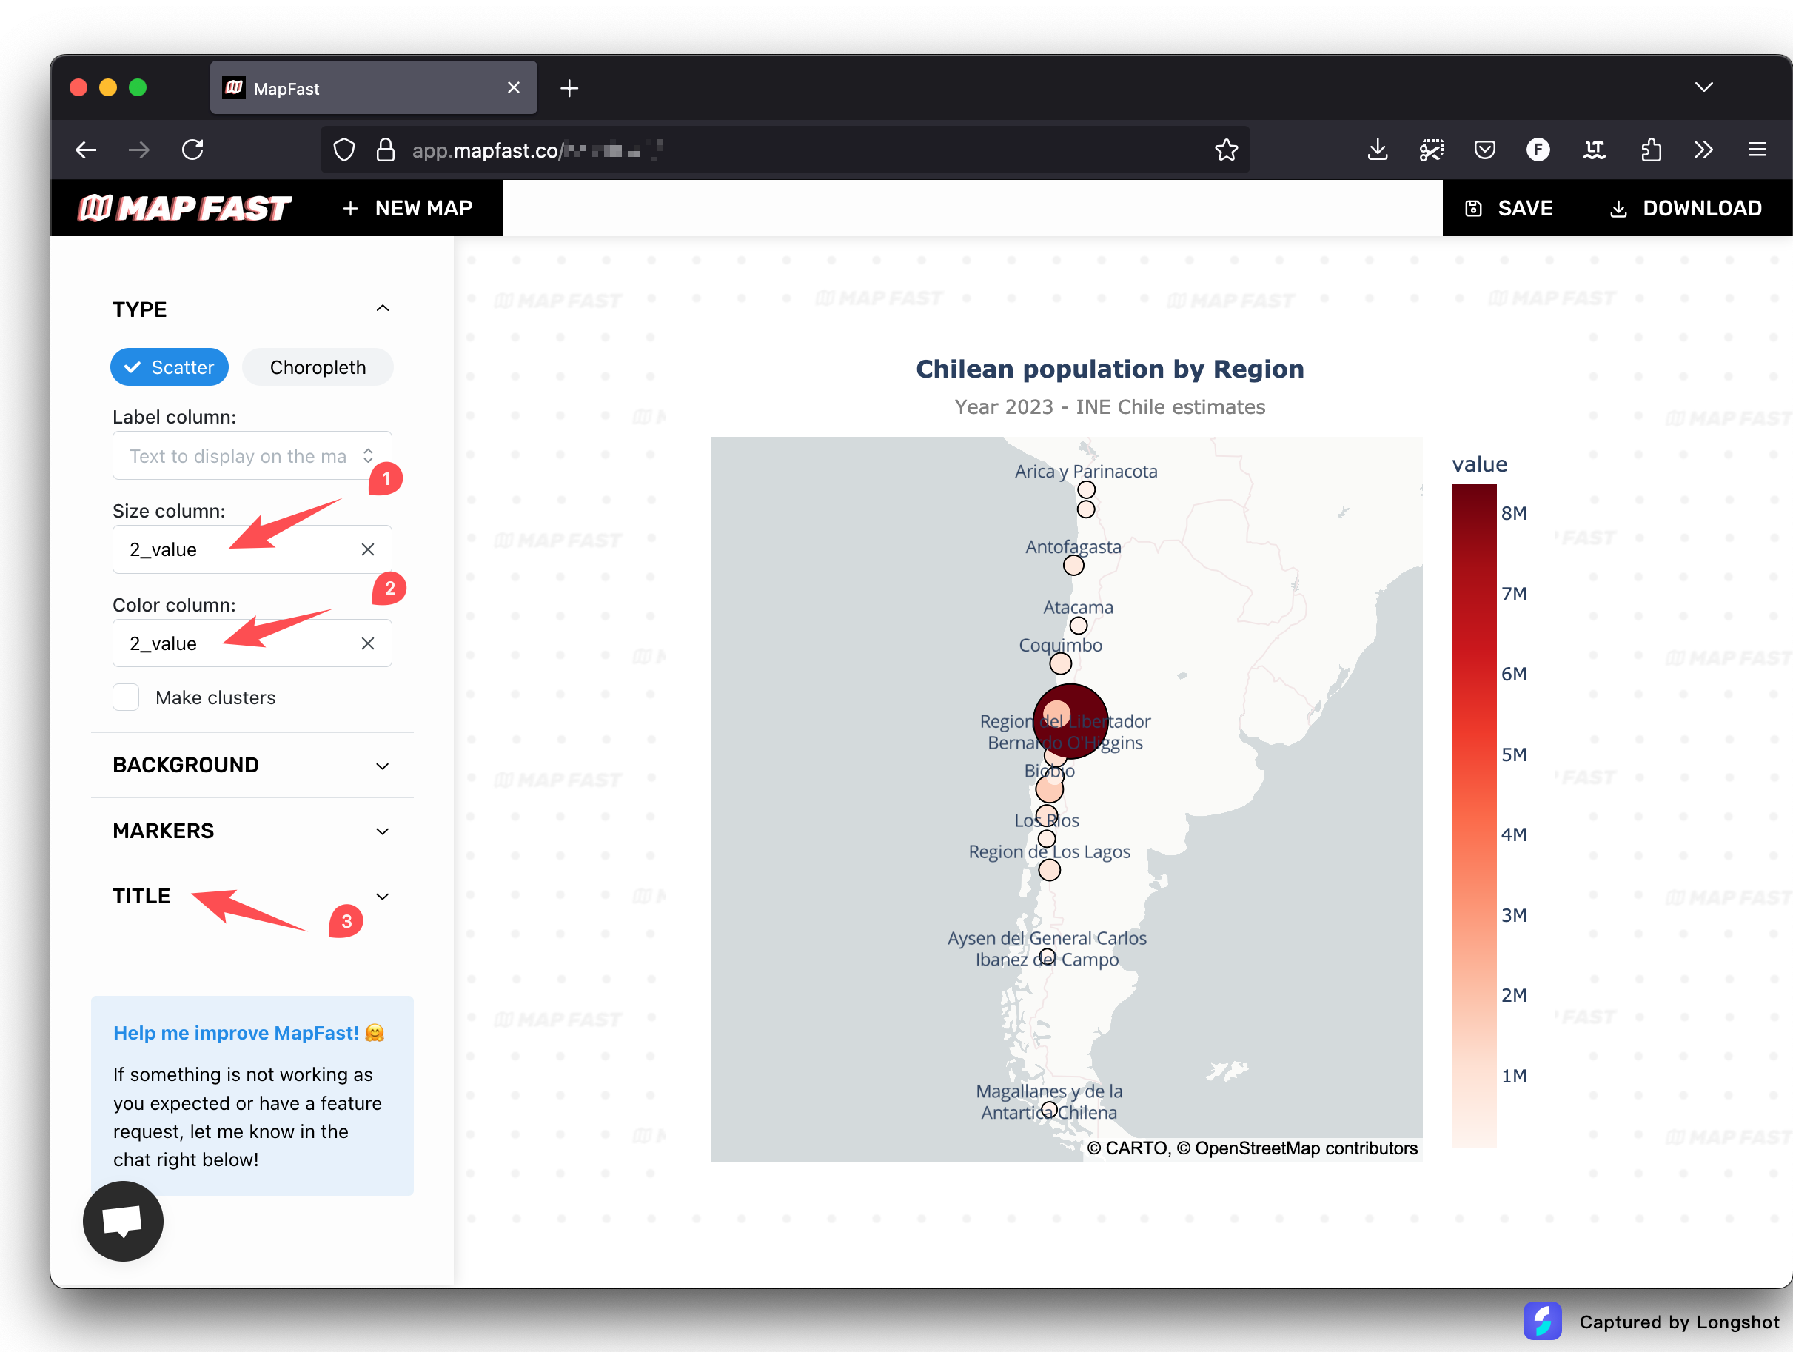Open a new browser tab

point(569,87)
